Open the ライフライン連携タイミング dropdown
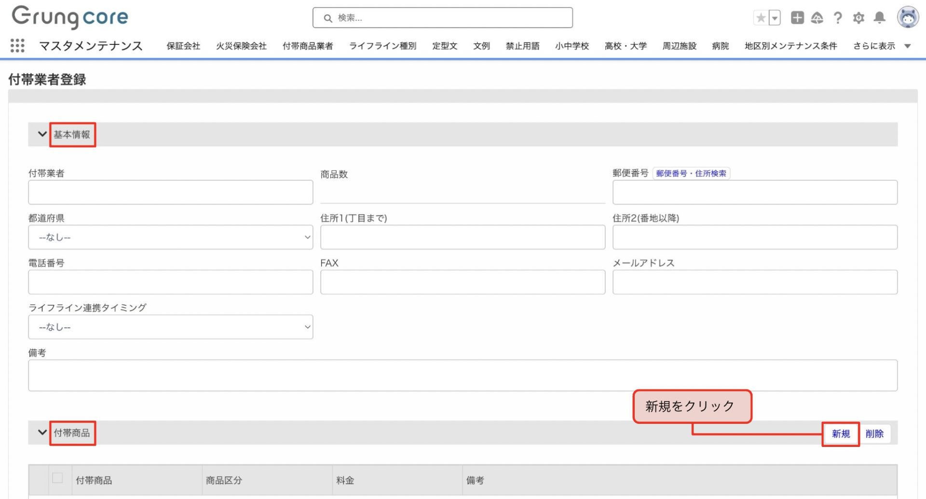Image resolution: width=926 pixels, height=499 pixels. point(170,327)
